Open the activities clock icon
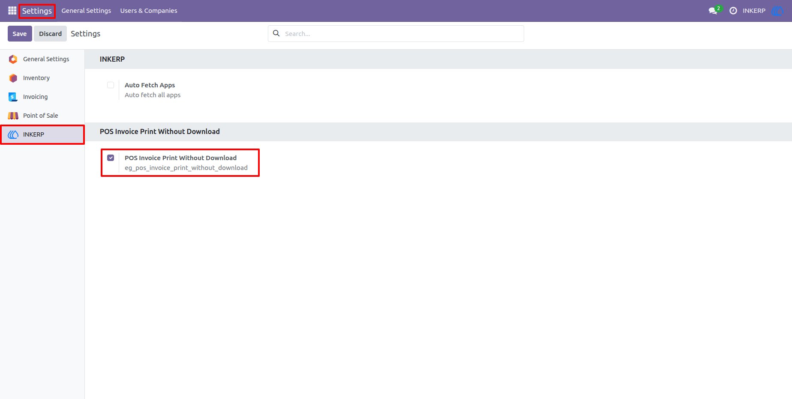Viewport: 792px width, 399px height. coord(733,11)
